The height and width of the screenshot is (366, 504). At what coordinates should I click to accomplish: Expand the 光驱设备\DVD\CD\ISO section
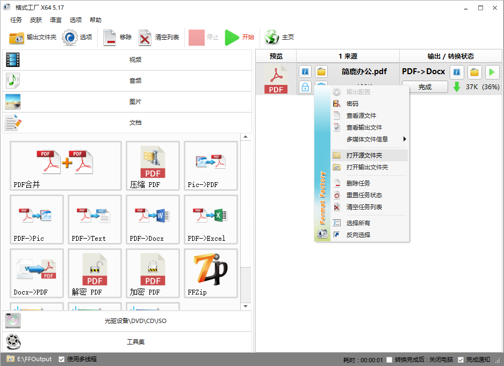click(127, 321)
